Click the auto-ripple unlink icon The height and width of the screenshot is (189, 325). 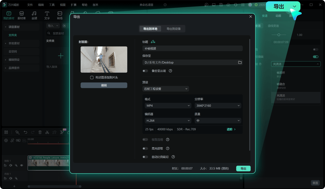tap(12, 140)
